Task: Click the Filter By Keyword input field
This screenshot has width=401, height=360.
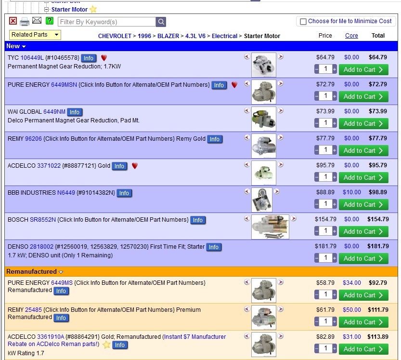Action: point(106,22)
